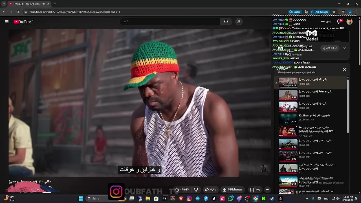This screenshot has width=361, height=203.
Task: Click the YouTube search magnifier button
Action: (x=226, y=22)
